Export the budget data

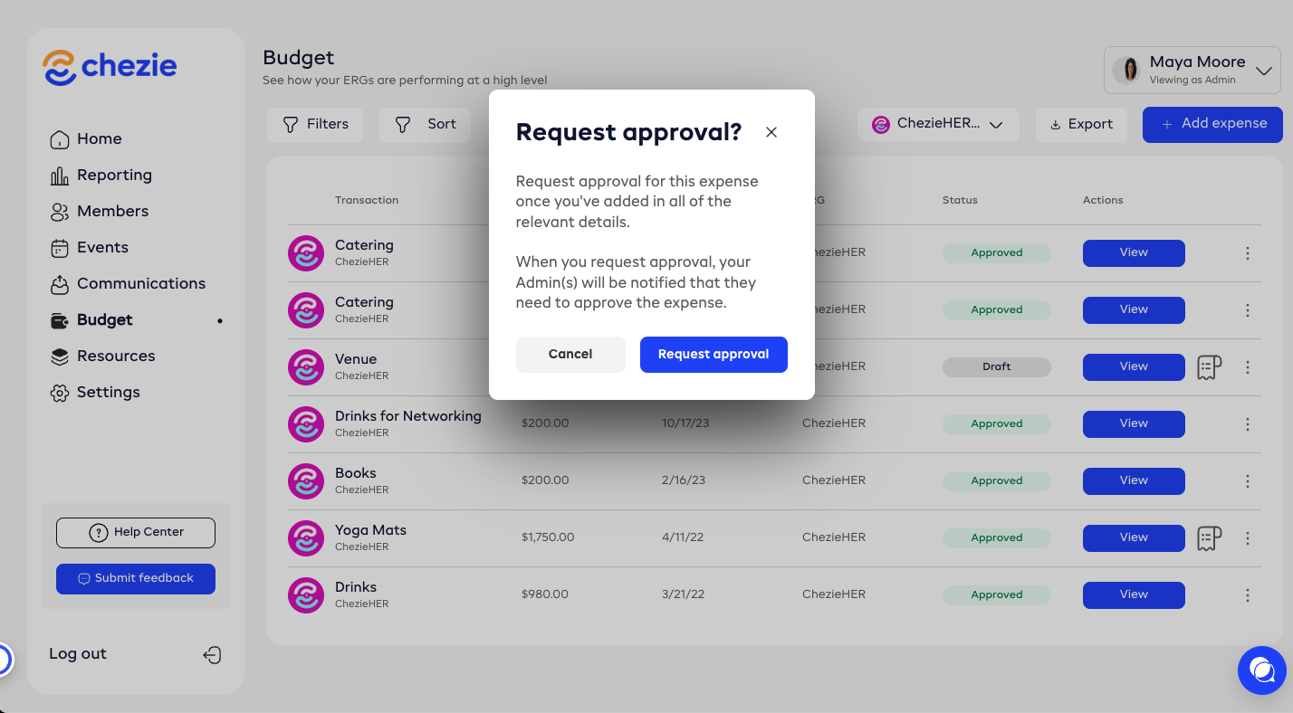click(1081, 125)
